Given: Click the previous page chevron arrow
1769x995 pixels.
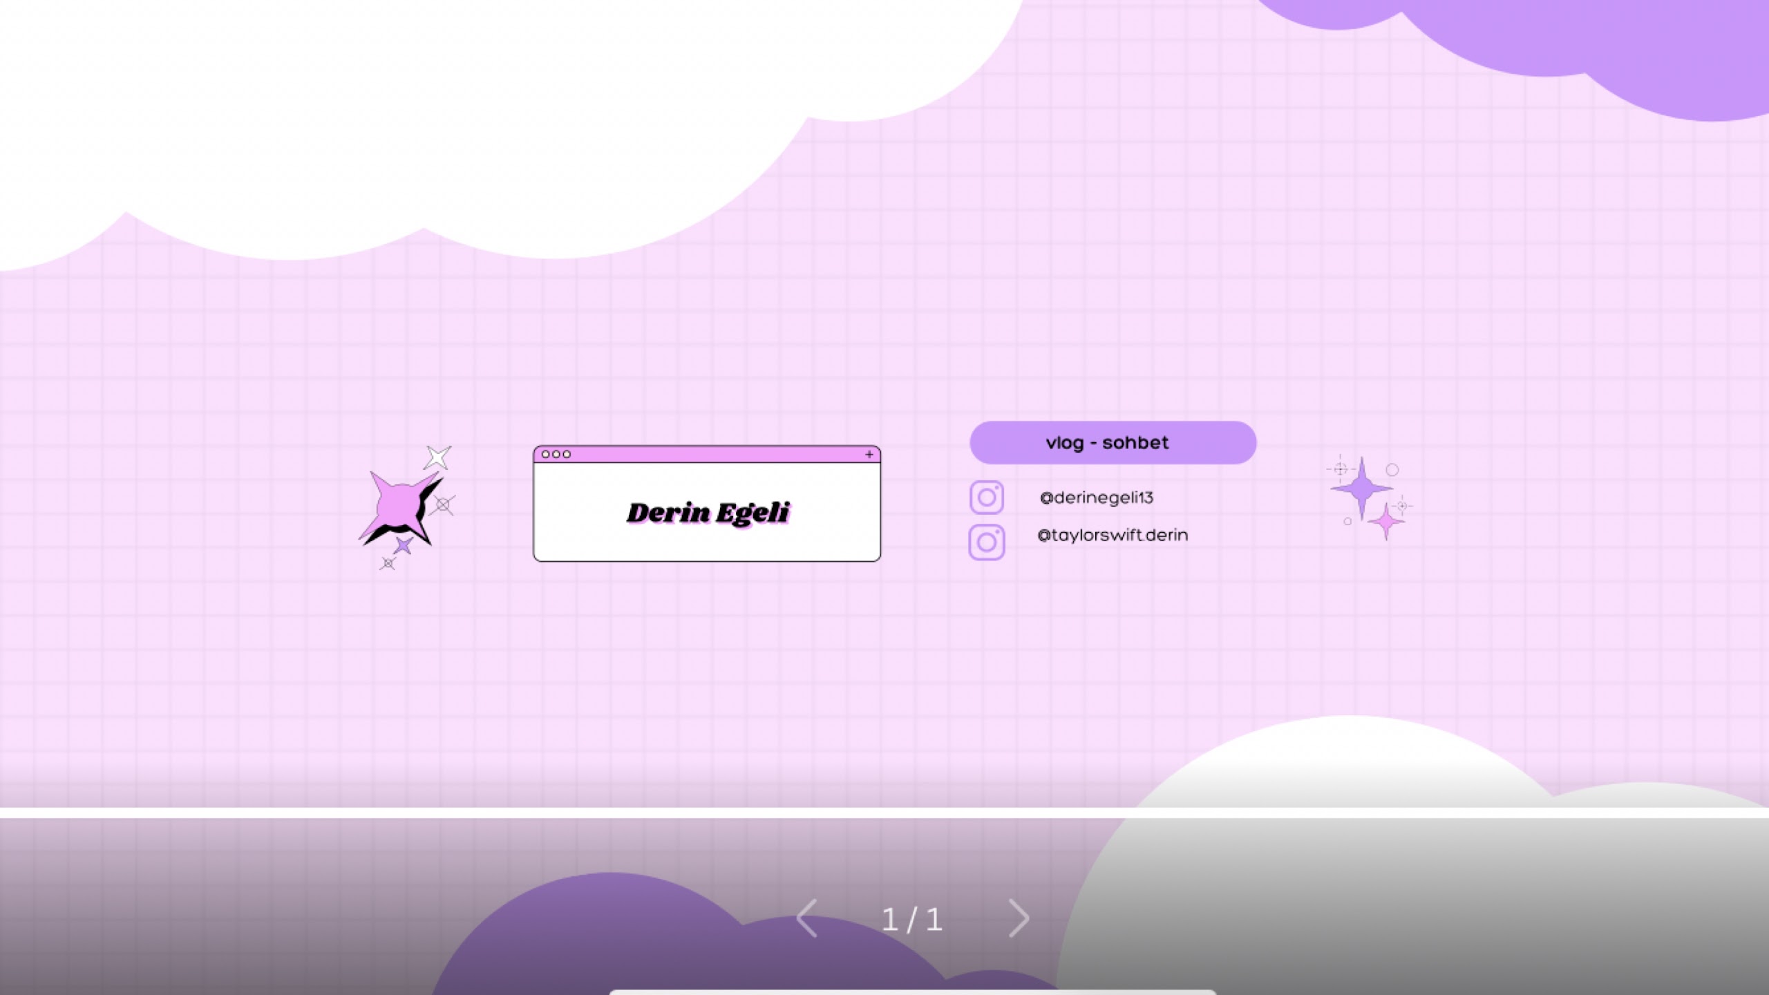Looking at the screenshot, I should pos(807,918).
